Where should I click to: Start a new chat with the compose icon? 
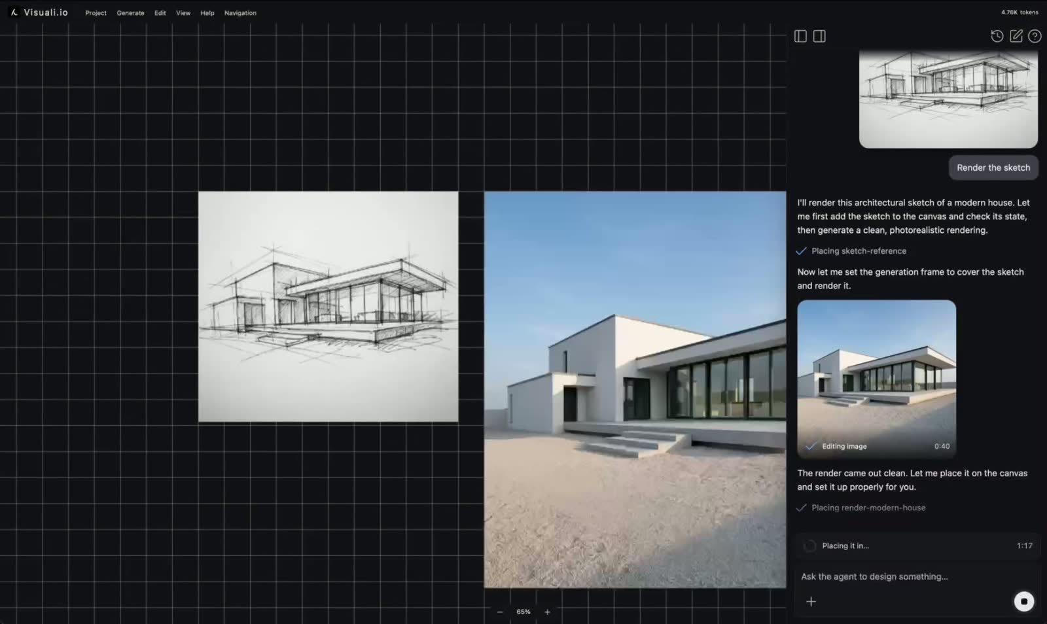(1016, 36)
